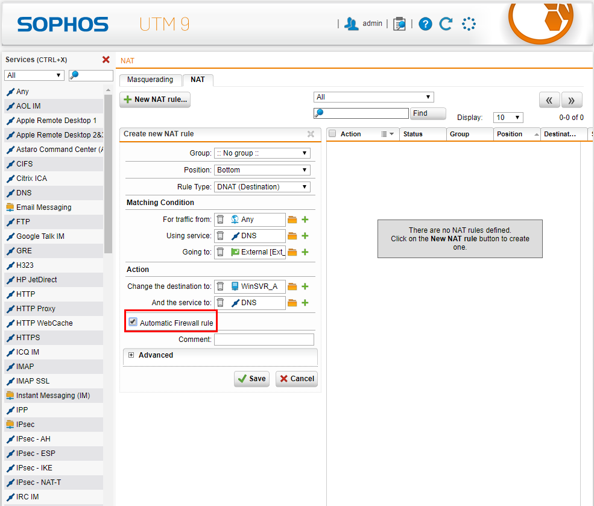Select the Any service entry
This screenshot has height=506, width=594.
tap(54, 92)
